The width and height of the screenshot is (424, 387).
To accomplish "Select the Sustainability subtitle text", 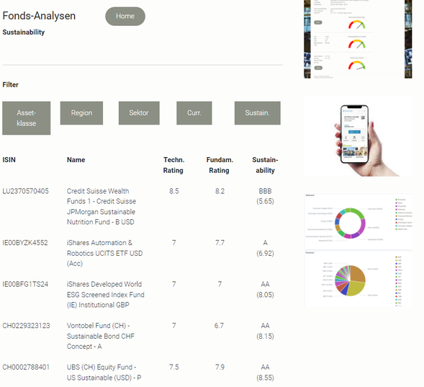I will 24,32.
